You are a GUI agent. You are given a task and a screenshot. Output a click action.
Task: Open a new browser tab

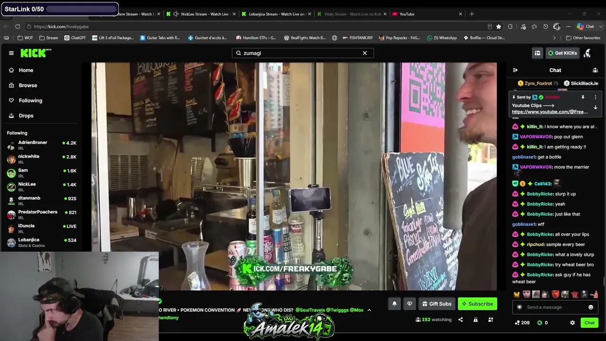[472, 14]
